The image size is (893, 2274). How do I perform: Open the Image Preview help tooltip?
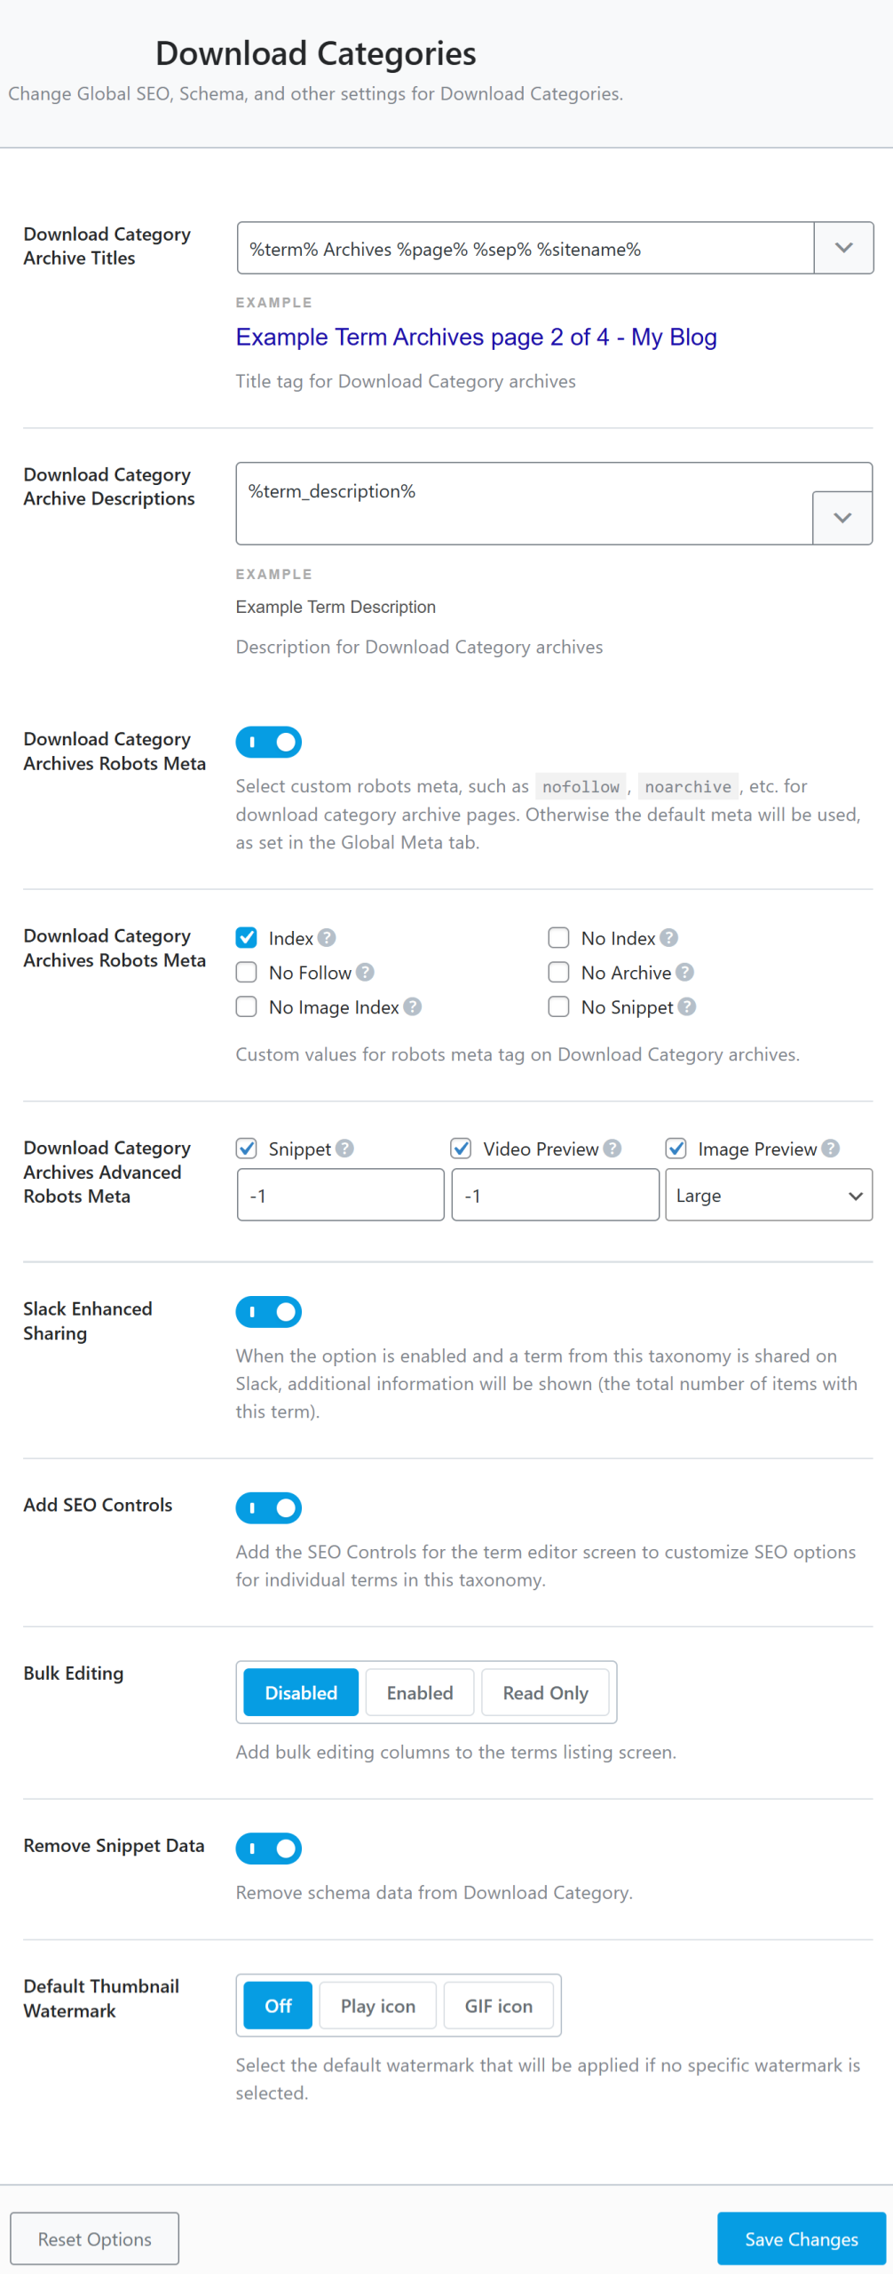tap(832, 1148)
